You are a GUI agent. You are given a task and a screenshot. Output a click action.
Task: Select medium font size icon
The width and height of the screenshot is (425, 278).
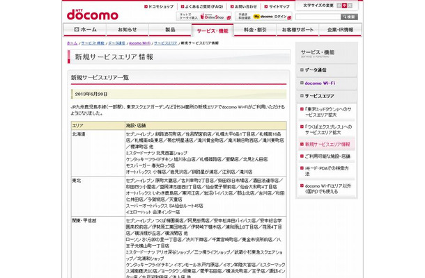coord(344,6)
